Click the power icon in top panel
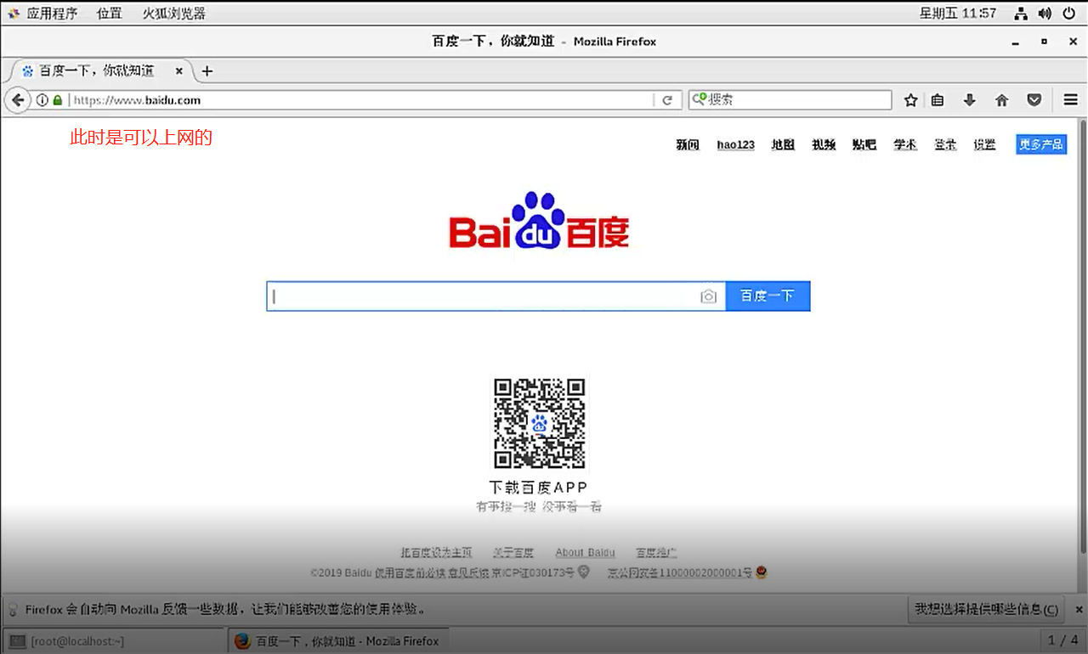The height and width of the screenshot is (654, 1088). [1068, 14]
